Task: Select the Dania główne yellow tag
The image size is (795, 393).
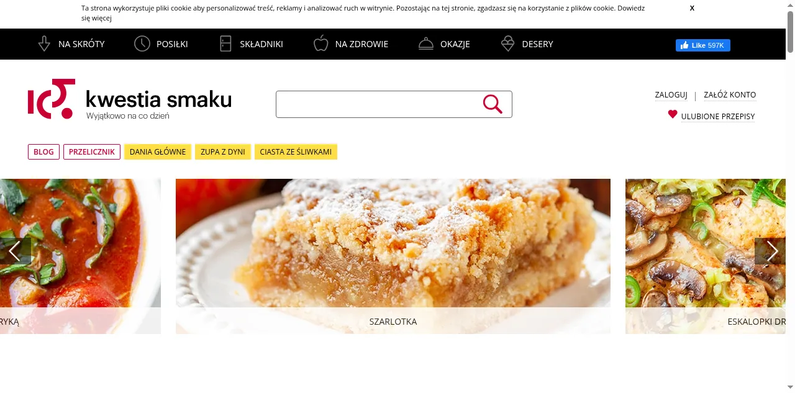Action: tap(158, 152)
